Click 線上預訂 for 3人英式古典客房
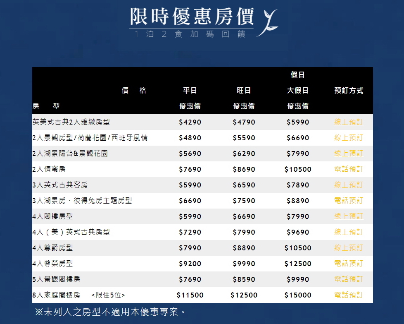Image resolution: width=404 pixels, height=324 pixels. (x=348, y=185)
